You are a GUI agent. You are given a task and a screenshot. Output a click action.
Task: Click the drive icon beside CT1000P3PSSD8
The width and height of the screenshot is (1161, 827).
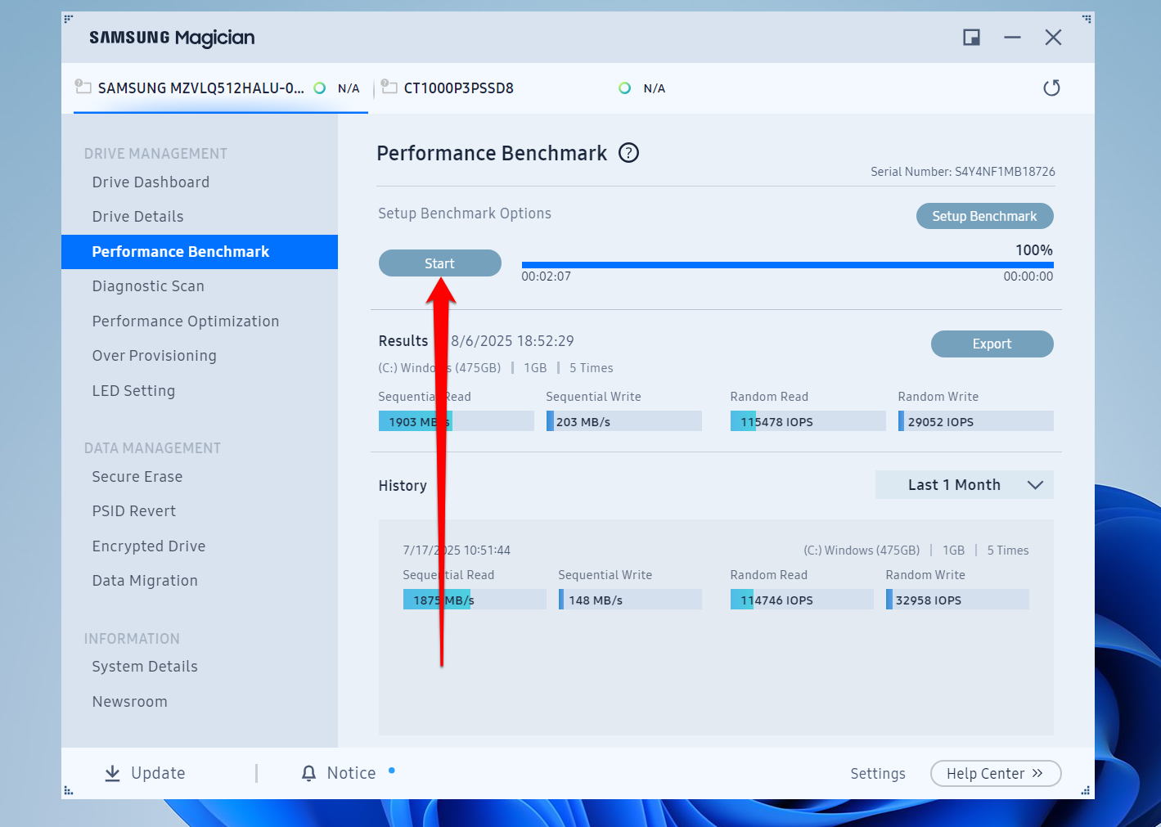tap(389, 86)
